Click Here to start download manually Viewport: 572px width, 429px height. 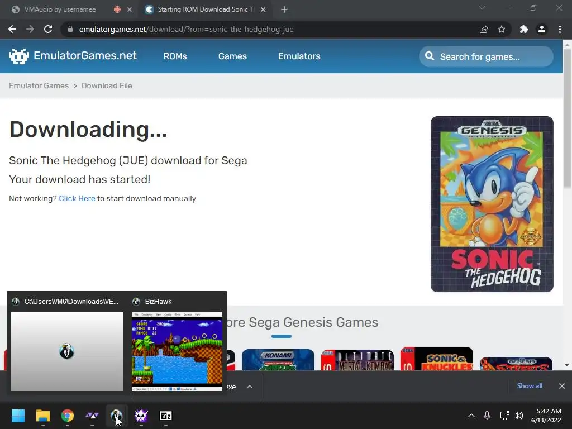pyautogui.click(x=77, y=198)
